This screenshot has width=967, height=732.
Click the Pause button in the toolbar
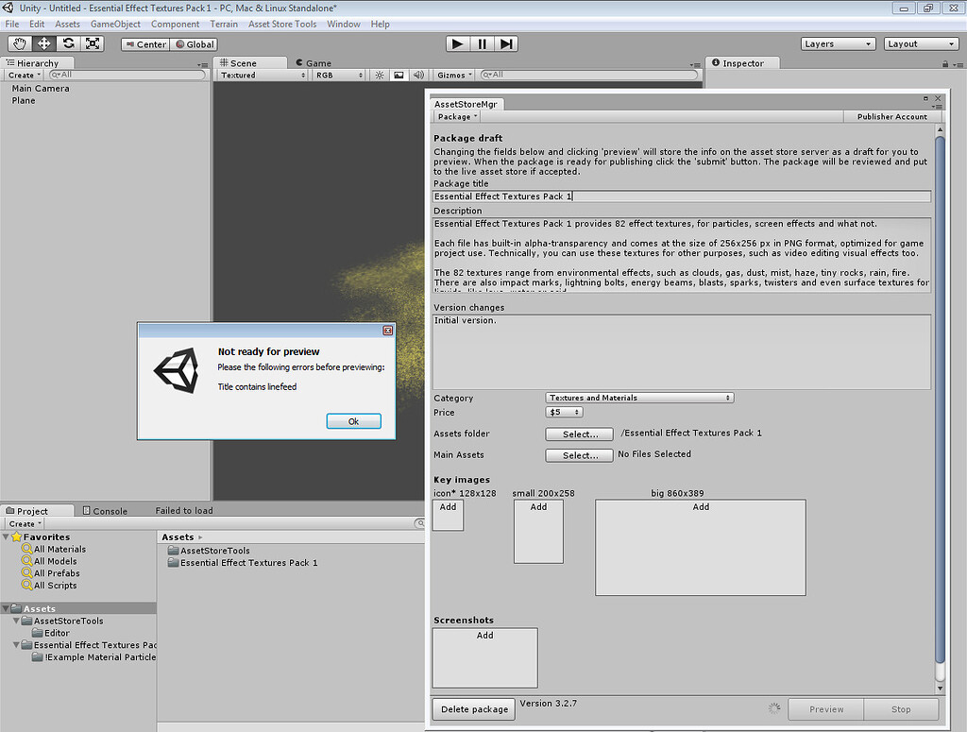click(x=483, y=43)
